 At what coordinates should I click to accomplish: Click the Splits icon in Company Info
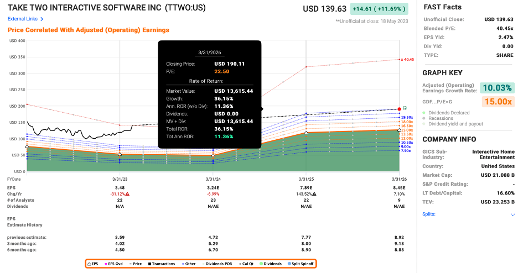click(512, 214)
